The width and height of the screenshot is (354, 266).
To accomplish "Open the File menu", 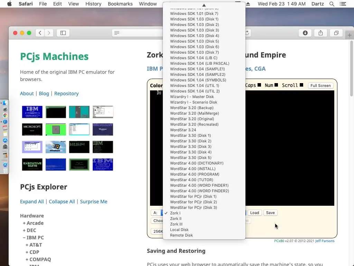I will coord(43,4).
